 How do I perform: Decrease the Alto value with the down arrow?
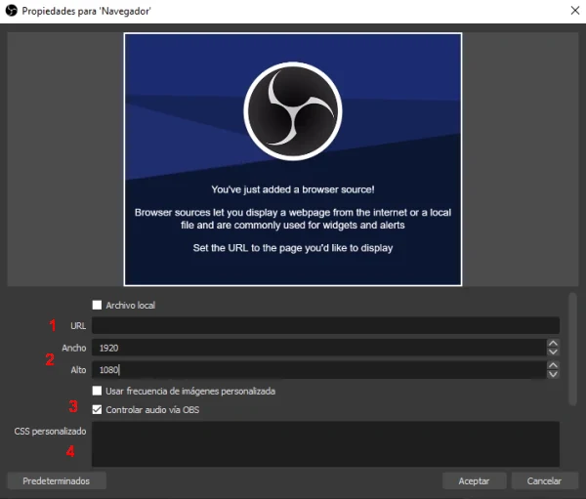[553, 374]
